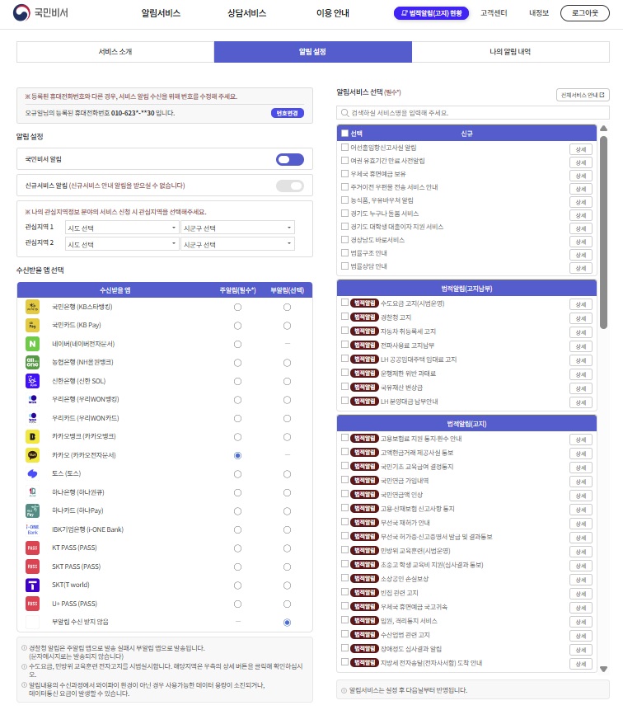Click the SKT T world icon
Screen dimensions: 623x710
[32, 585]
